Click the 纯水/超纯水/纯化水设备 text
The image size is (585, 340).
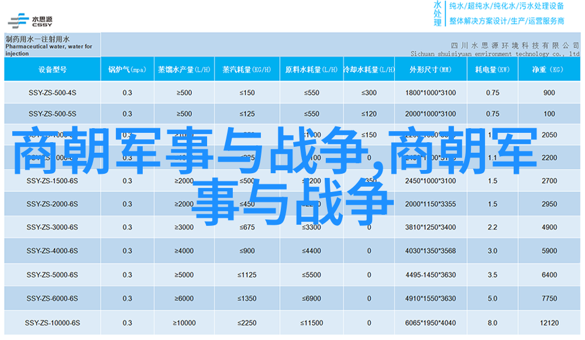(x=506, y=6)
